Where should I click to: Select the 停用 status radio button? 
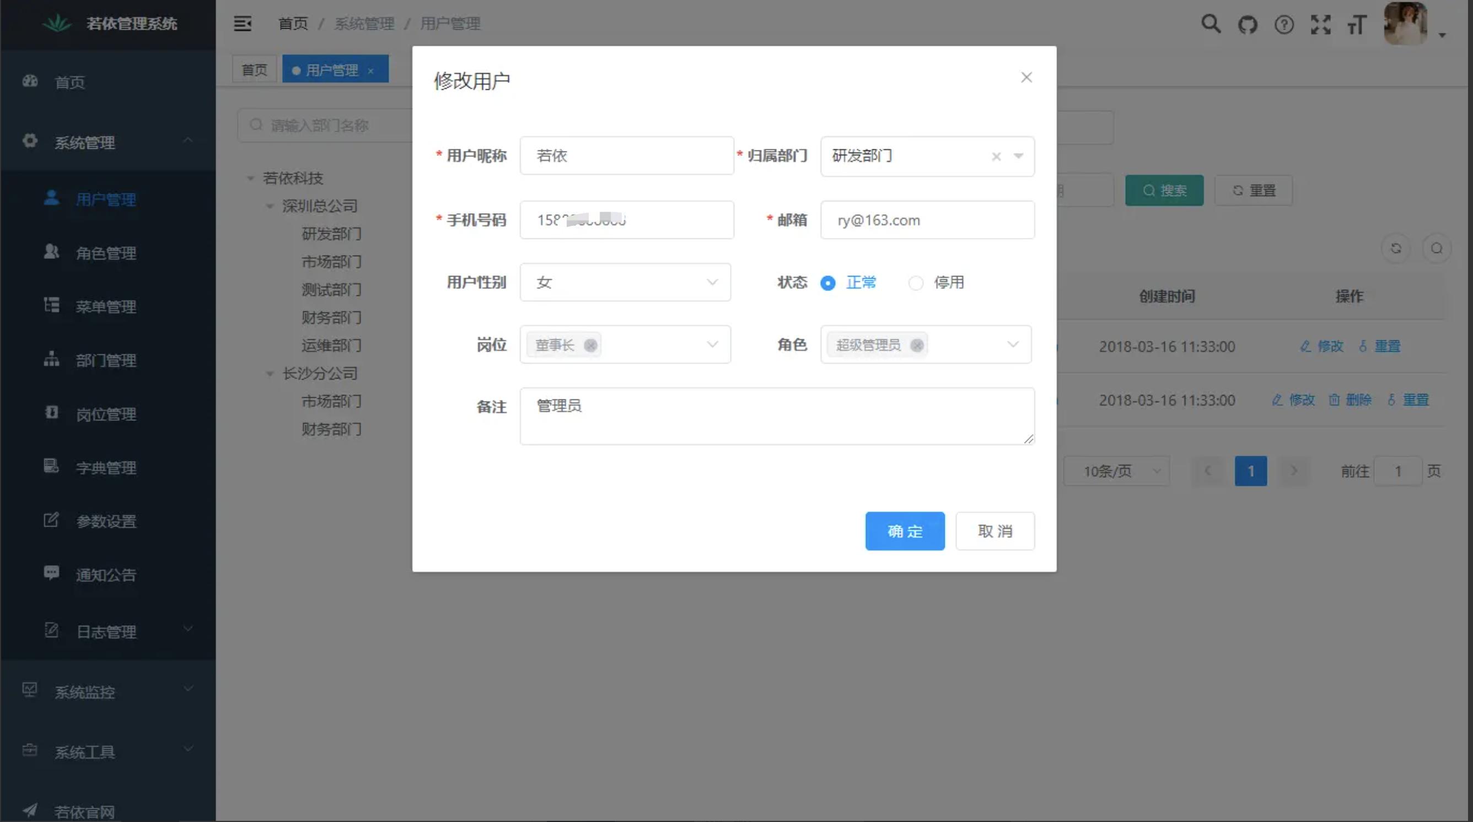[916, 283]
